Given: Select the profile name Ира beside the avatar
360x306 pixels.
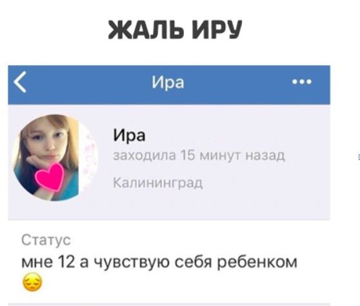Looking at the screenshot, I should tap(129, 136).
